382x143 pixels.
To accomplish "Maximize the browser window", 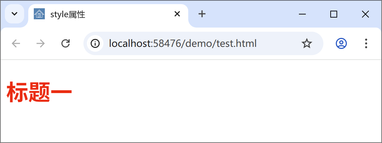I will click(333, 14).
